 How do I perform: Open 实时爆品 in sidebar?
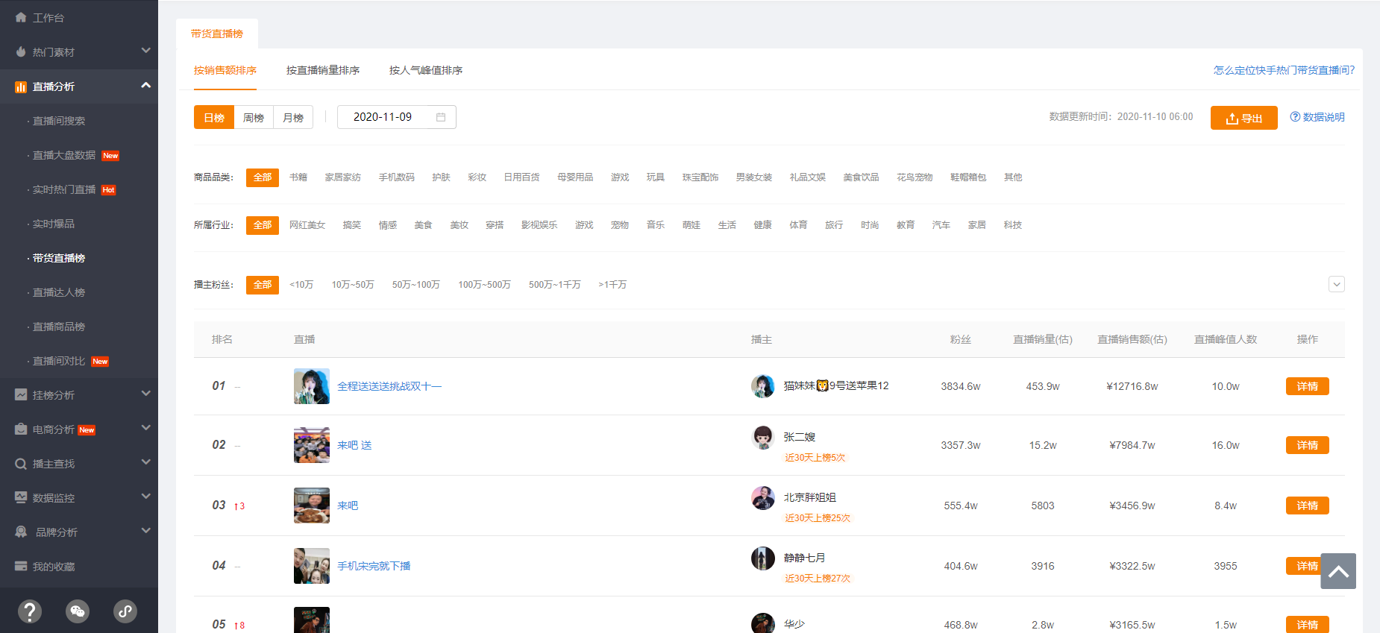coord(54,224)
